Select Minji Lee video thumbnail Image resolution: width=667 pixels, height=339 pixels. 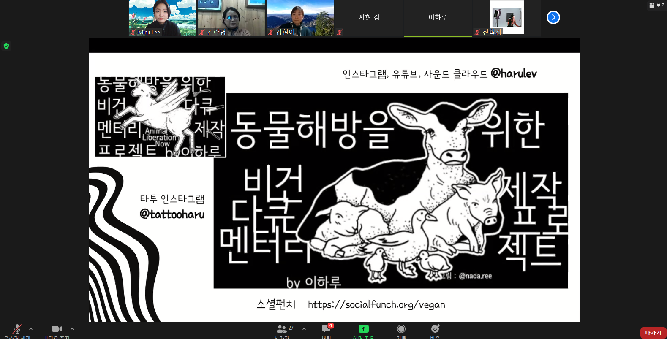(163, 18)
